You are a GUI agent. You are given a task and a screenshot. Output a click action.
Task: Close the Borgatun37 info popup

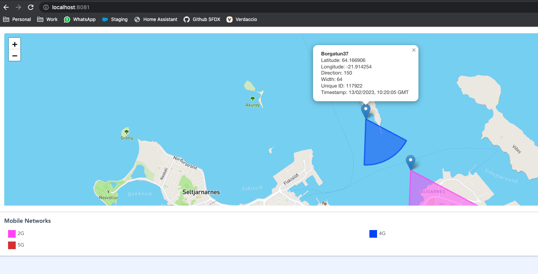[413, 50]
